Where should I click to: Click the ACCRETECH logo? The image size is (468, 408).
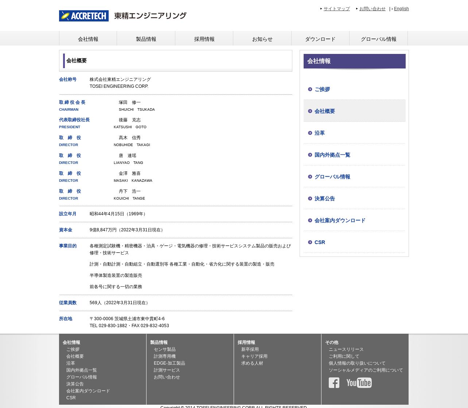pyautogui.click(x=84, y=16)
